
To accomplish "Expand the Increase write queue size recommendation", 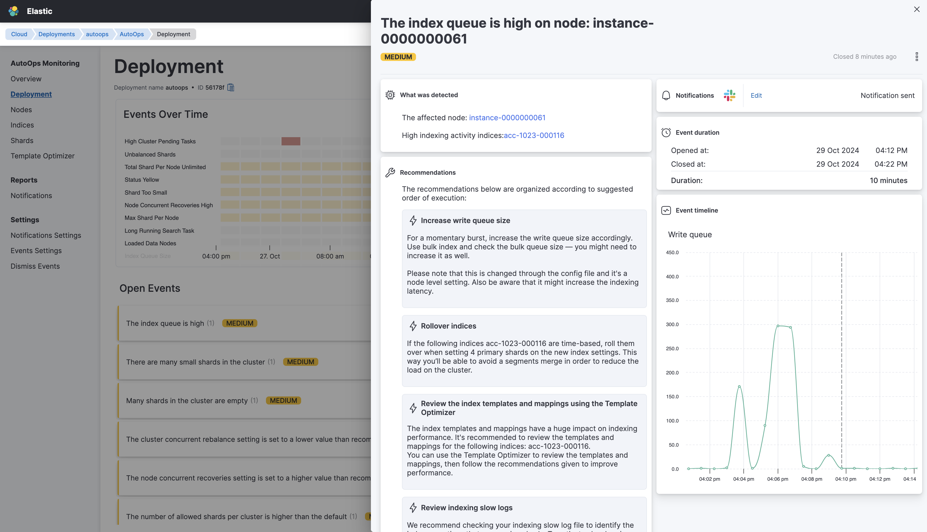I will [465, 221].
